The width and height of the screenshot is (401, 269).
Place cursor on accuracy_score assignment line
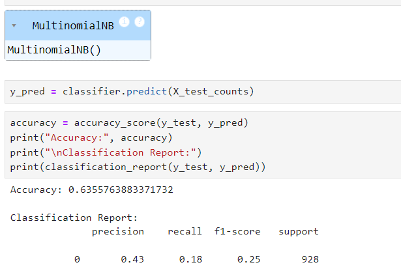[129, 122]
